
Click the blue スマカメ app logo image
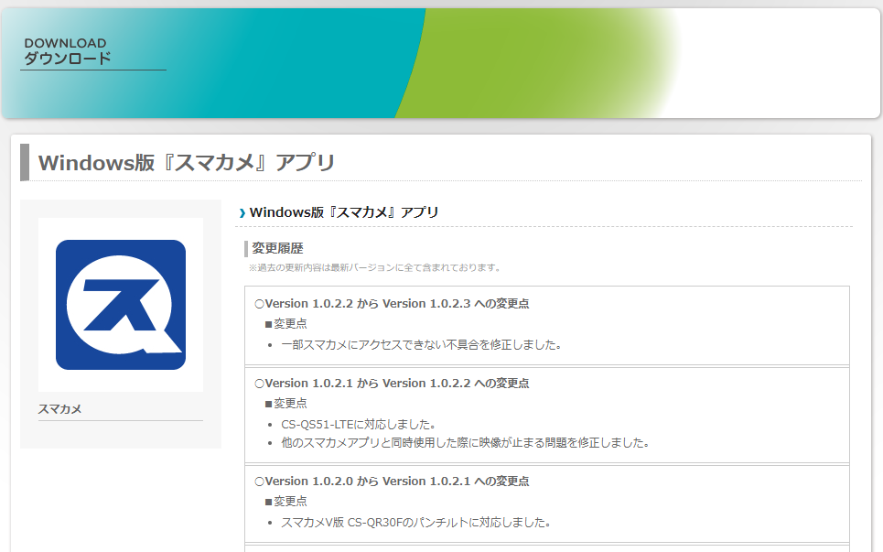(x=121, y=305)
